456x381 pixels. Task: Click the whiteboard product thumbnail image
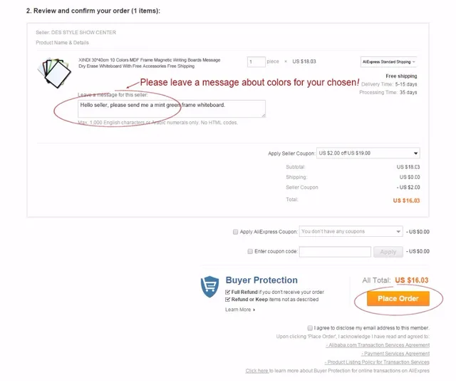point(54,73)
